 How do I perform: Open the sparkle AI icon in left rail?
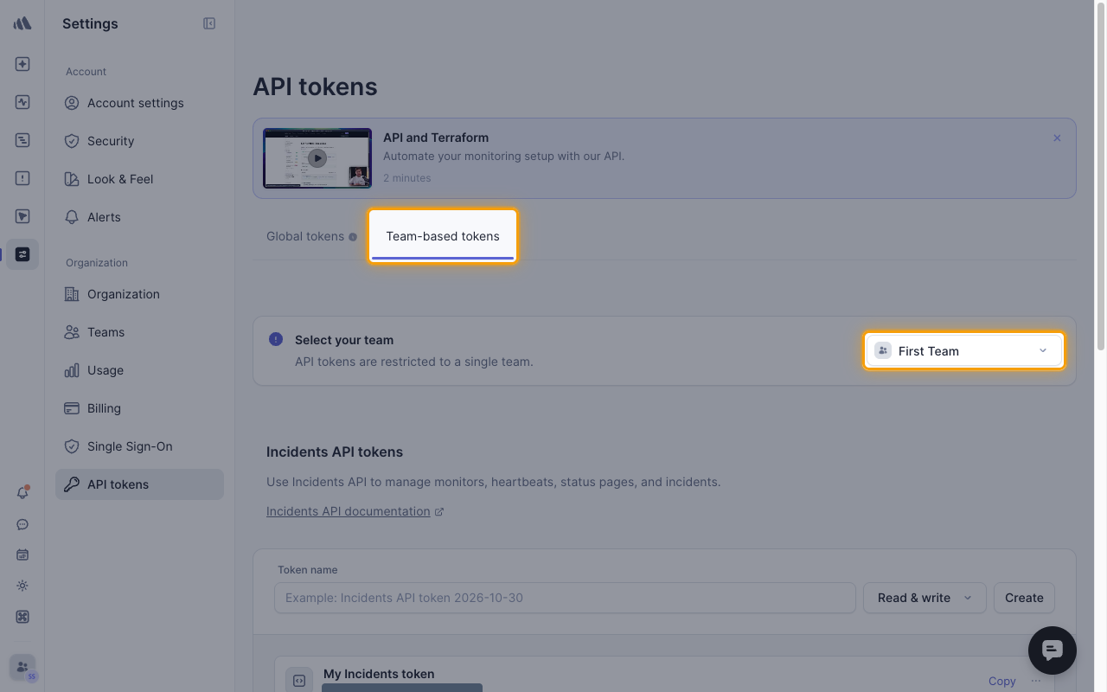coord(22,64)
